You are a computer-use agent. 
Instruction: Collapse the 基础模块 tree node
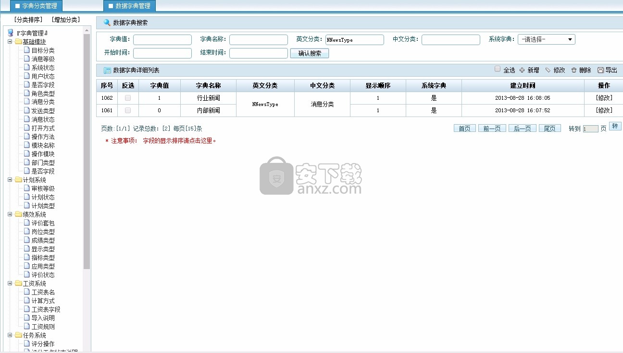pyautogui.click(x=10, y=42)
